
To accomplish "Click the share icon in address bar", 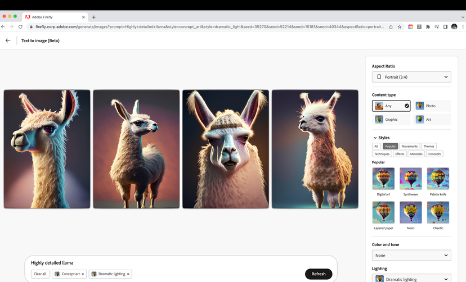I will [391, 27].
